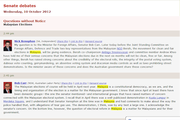This screenshot has height=120, width=180.
Task: Open the Merdeka Square link
Action: (x=14, y=101)
